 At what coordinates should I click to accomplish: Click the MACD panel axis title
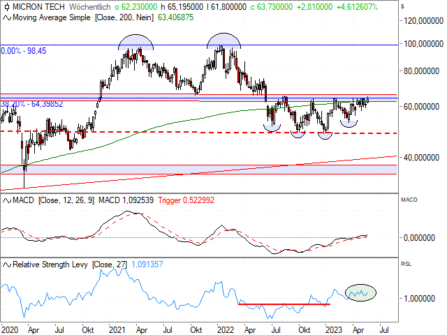pyautogui.click(x=409, y=200)
